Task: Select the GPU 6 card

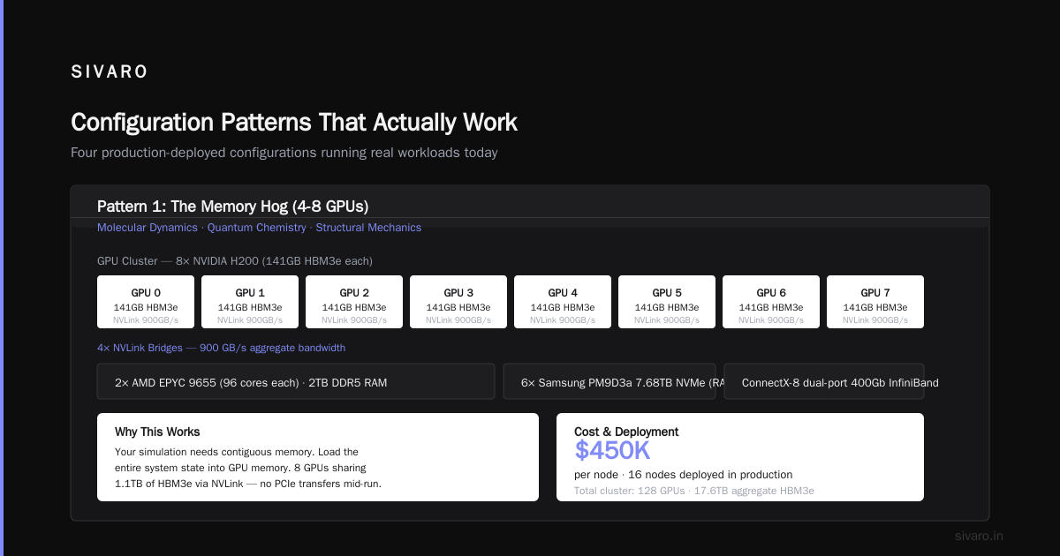Action: [771, 302]
